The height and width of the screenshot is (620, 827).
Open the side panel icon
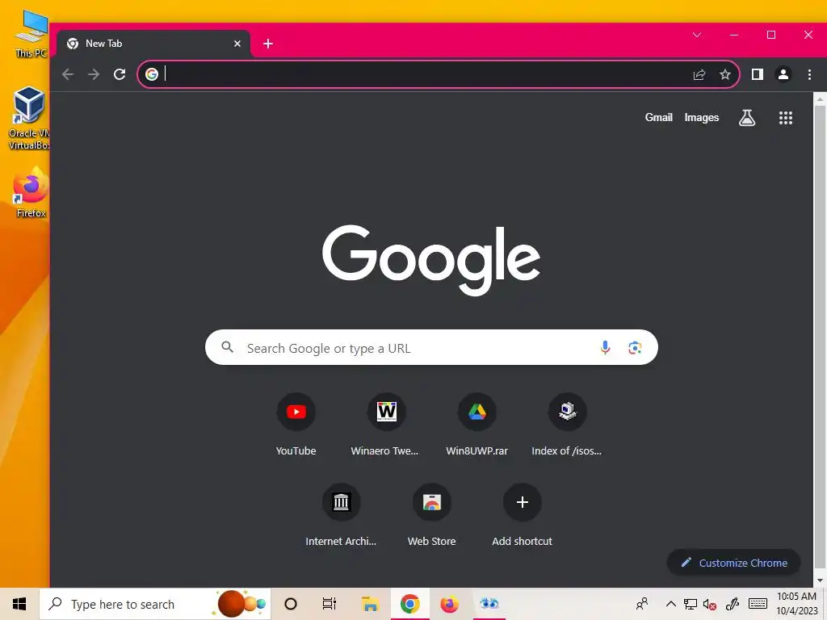click(x=758, y=74)
